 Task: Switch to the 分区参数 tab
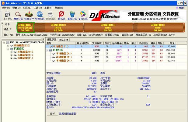pos(52,40)
